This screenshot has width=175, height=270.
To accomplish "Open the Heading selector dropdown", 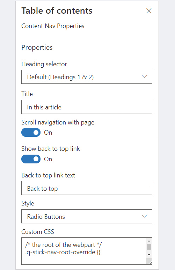I will click(87, 77).
